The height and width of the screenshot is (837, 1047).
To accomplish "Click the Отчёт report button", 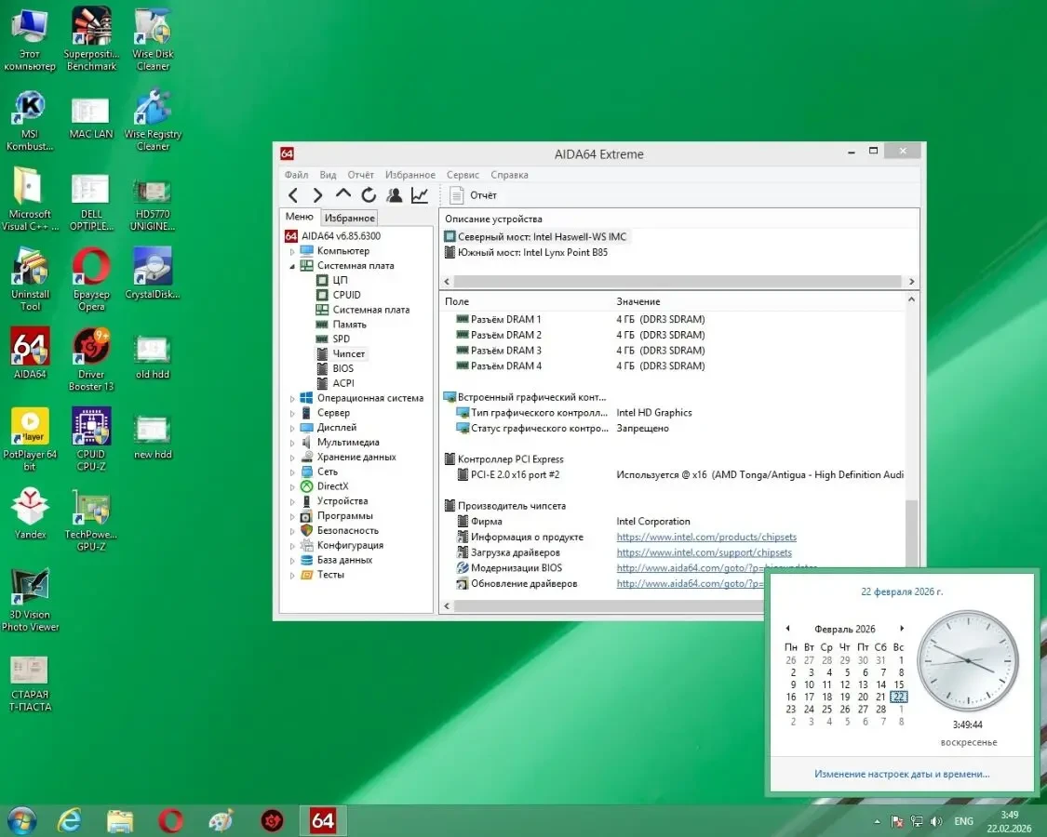I will [x=474, y=195].
